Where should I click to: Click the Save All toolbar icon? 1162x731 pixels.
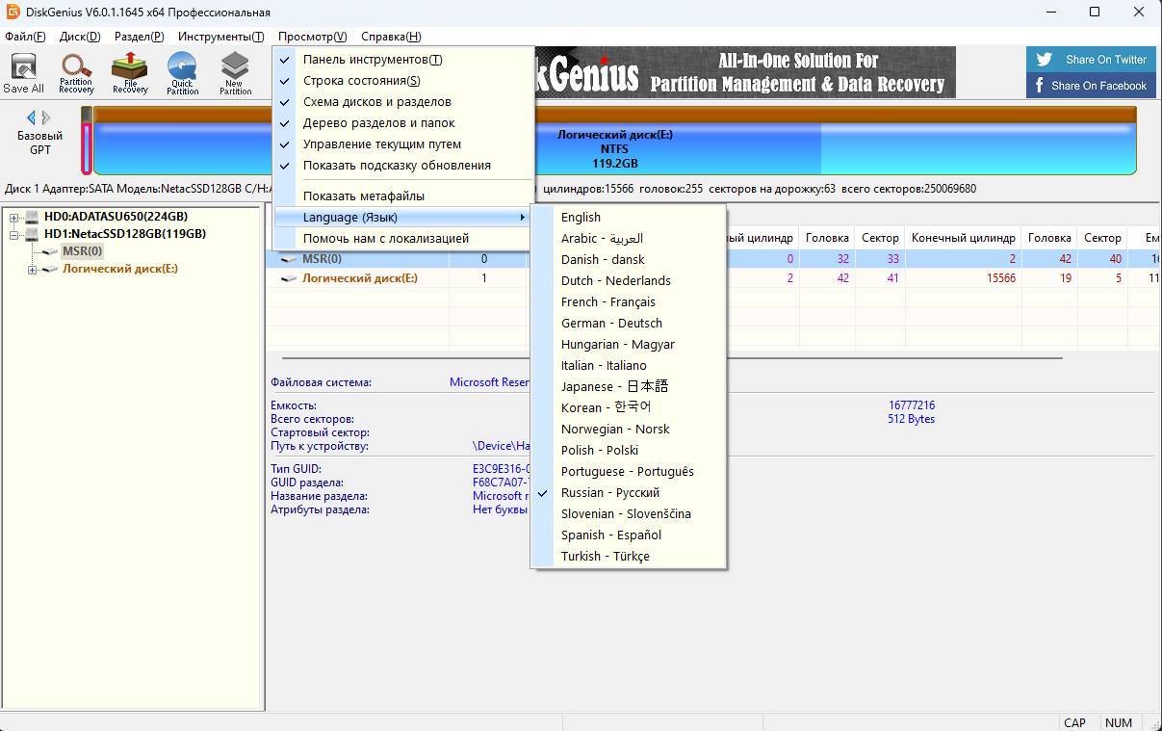[23, 73]
